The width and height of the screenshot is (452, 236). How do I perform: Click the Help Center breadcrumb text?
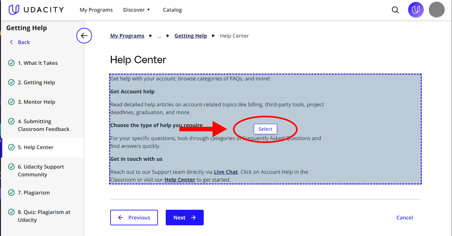click(234, 36)
